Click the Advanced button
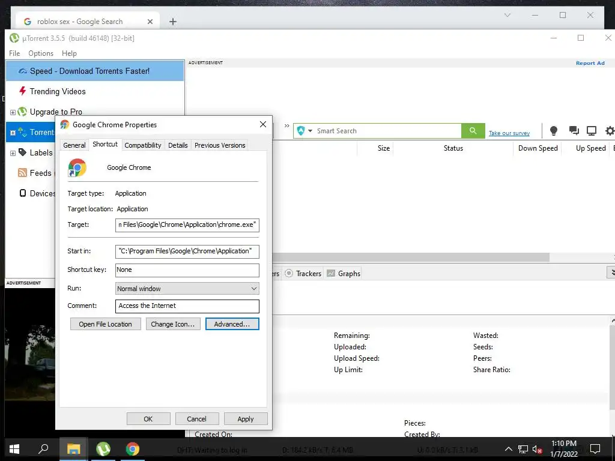The width and height of the screenshot is (615, 461). tap(232, 324)
